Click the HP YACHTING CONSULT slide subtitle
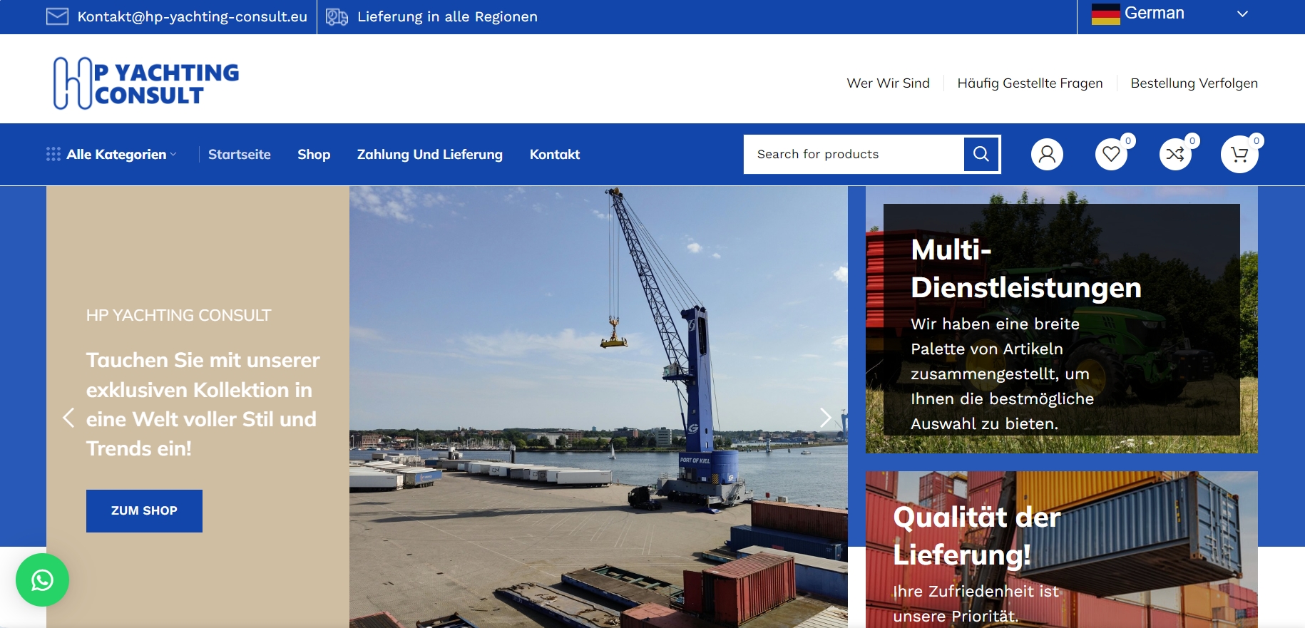Viewport: 1305px width, 628px height. (x=178, y=315)
